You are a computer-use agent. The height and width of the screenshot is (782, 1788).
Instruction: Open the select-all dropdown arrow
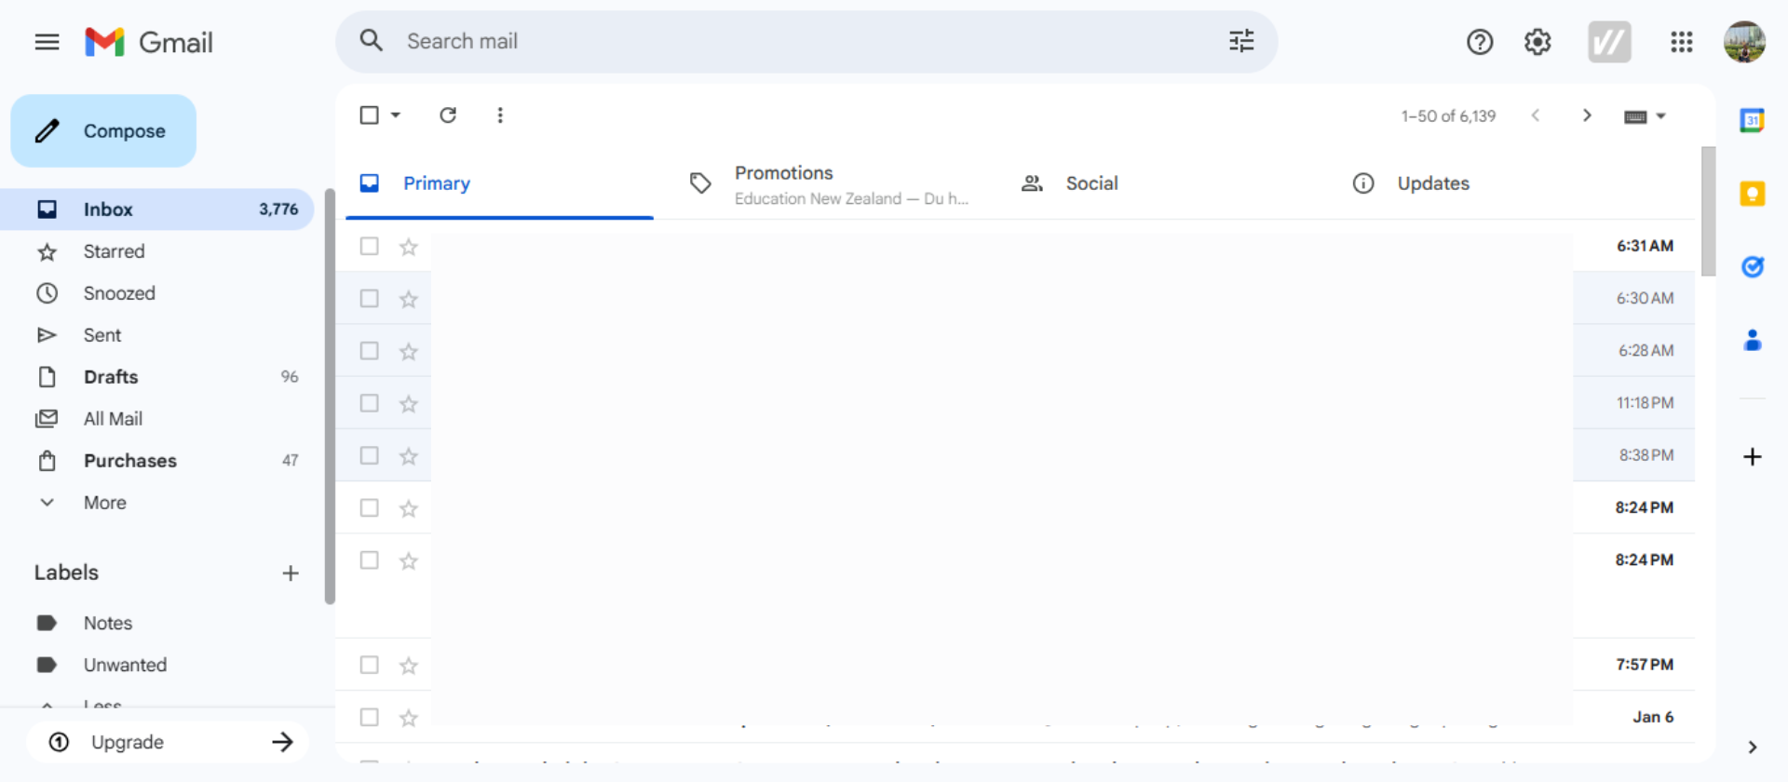(x=396, y=115)
